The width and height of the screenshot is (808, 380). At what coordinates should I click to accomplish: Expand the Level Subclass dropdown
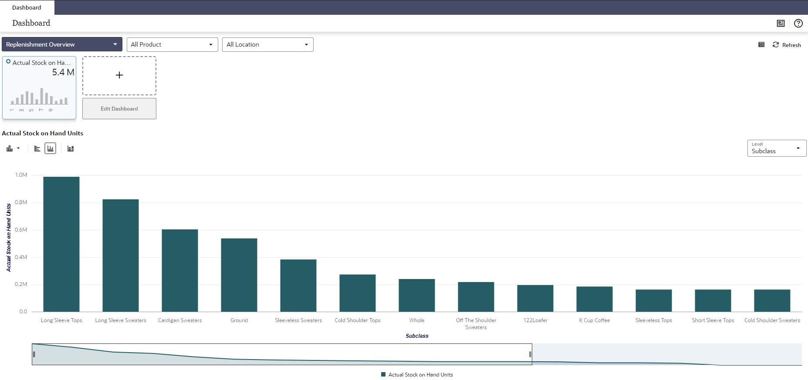tap(777, 148)
